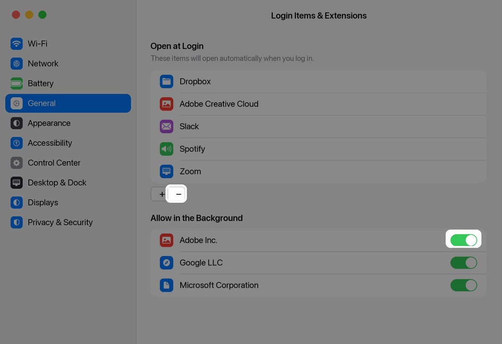Select Dropbox in Open at Login list
Screen dimensions: 502x344
[x=318, y=81]
